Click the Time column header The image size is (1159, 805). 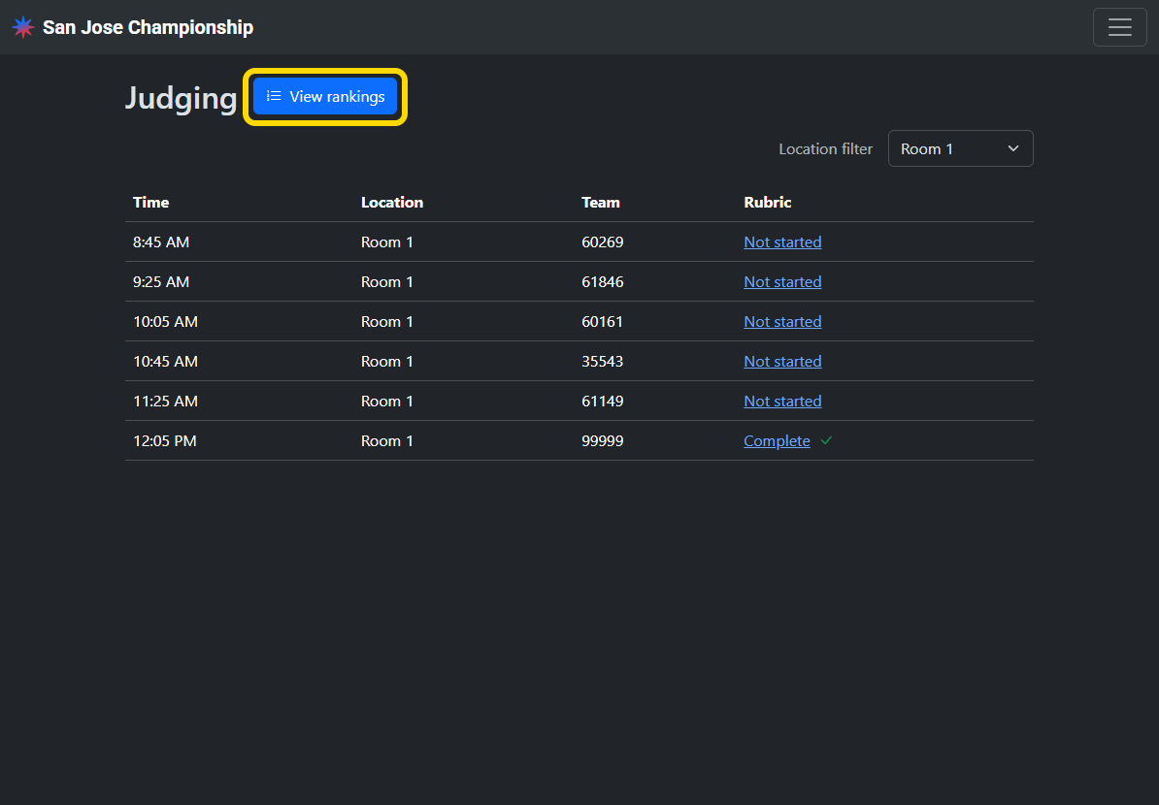[150, 203]
